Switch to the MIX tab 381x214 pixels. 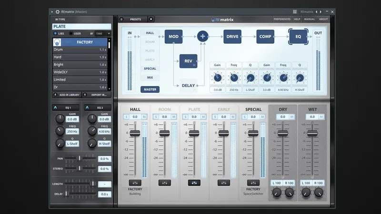150,78
